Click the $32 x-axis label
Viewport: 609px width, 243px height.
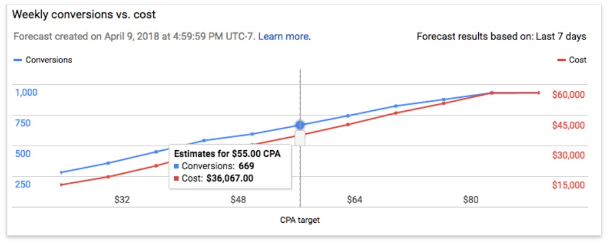tap(121, 199)
